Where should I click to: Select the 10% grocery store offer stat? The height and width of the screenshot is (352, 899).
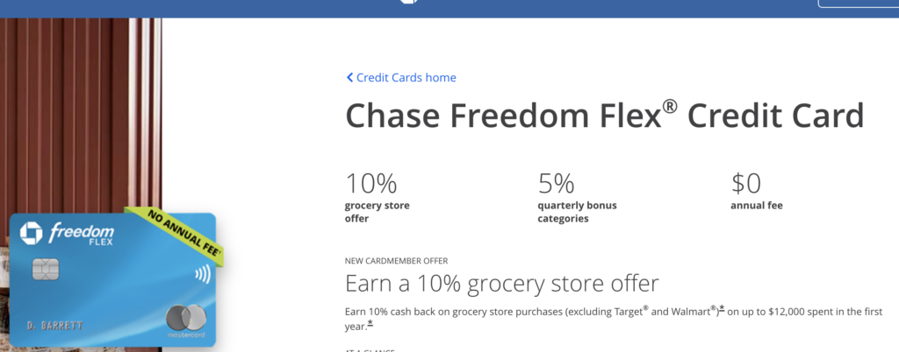pyautogui.click(x=377, y=197)
